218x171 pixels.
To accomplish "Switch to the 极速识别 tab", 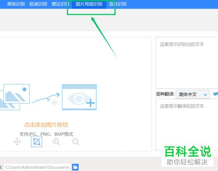I will (x=38, y=4).
